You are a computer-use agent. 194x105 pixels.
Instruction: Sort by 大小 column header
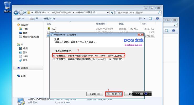point(144,24)
